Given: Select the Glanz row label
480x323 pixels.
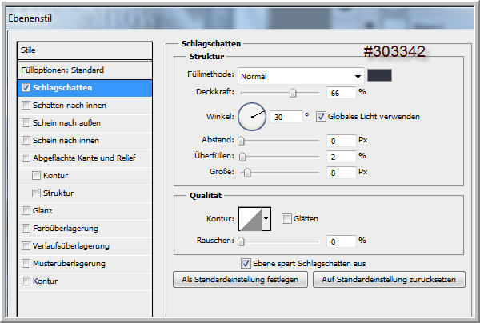Looking at the screenshot, I should [x=42, y=211].
